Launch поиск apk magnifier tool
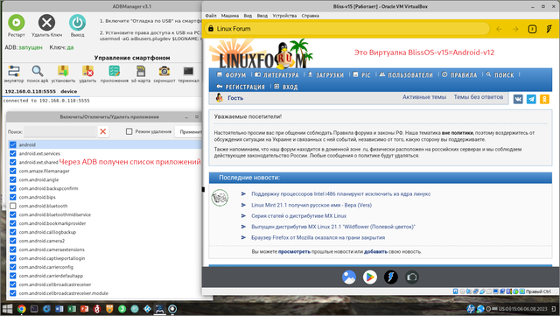The height and width of the screenshot is (316, 560). (38, 71)
